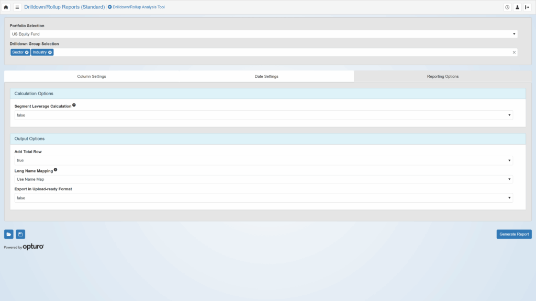The height and width of the screenshot is (301, 536).
Task: Open the Add Total Row dropdown
Action: (263, 160)
